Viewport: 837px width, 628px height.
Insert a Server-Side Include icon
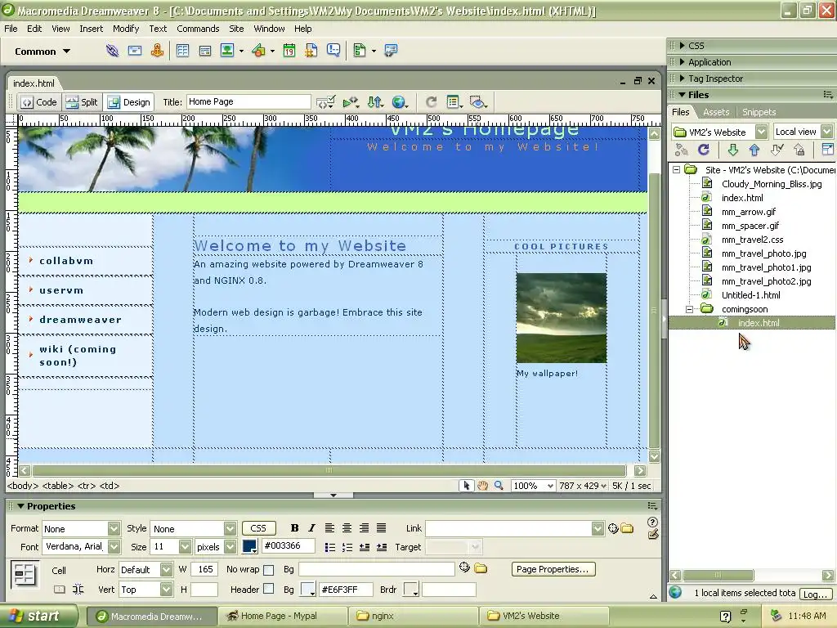(x=311, y=51)
